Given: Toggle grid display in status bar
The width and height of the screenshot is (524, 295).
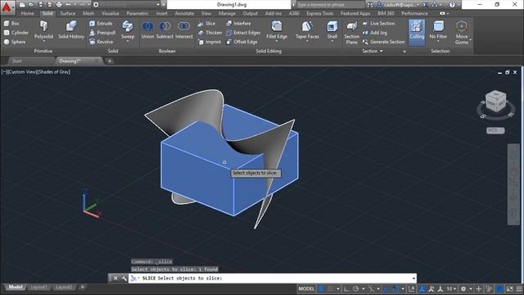Looking at the screenshot, I should [321, 289].
